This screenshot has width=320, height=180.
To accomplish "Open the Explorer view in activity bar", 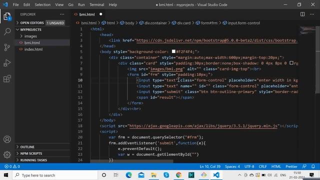I will pyautogui.click(x=7, y=16).
